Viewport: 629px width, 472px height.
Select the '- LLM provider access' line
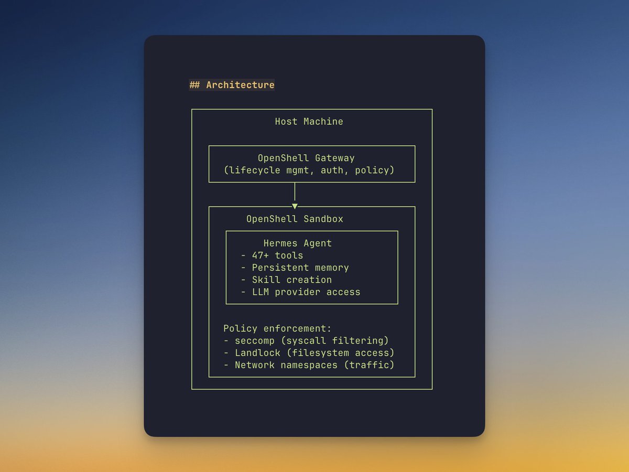[300, 292]
